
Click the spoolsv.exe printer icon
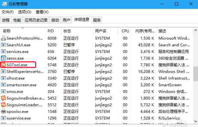click(x=3, y=111)
